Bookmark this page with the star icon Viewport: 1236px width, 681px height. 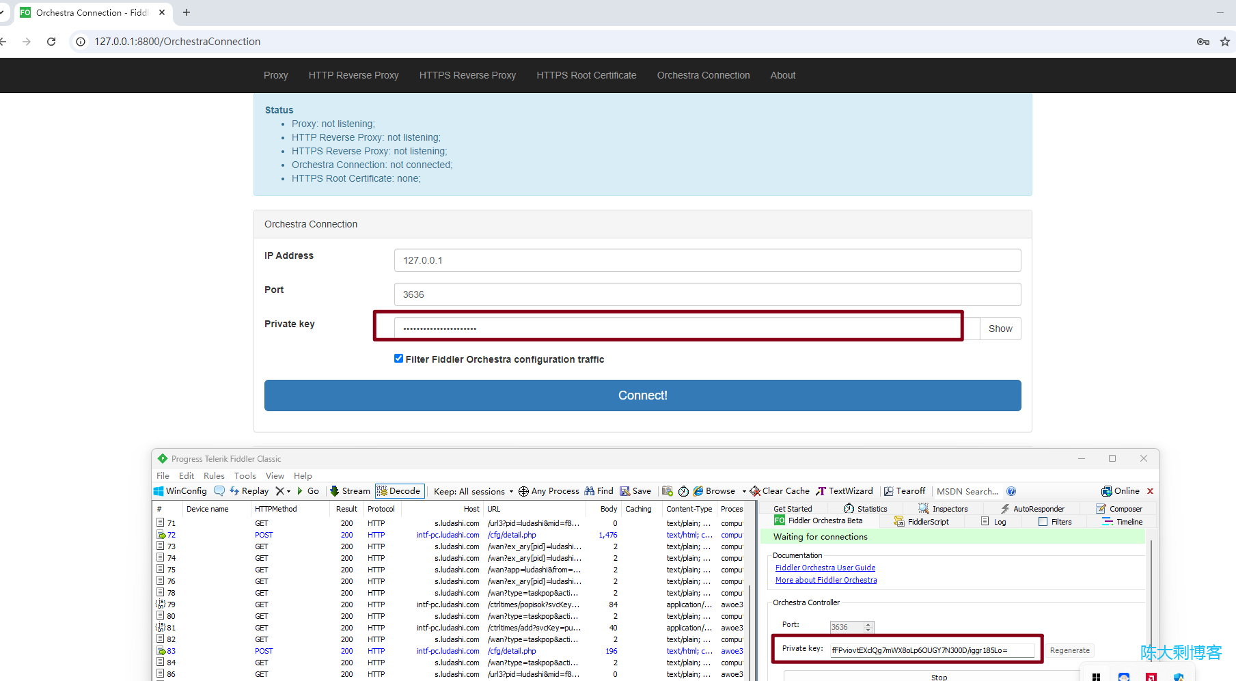1225,42
